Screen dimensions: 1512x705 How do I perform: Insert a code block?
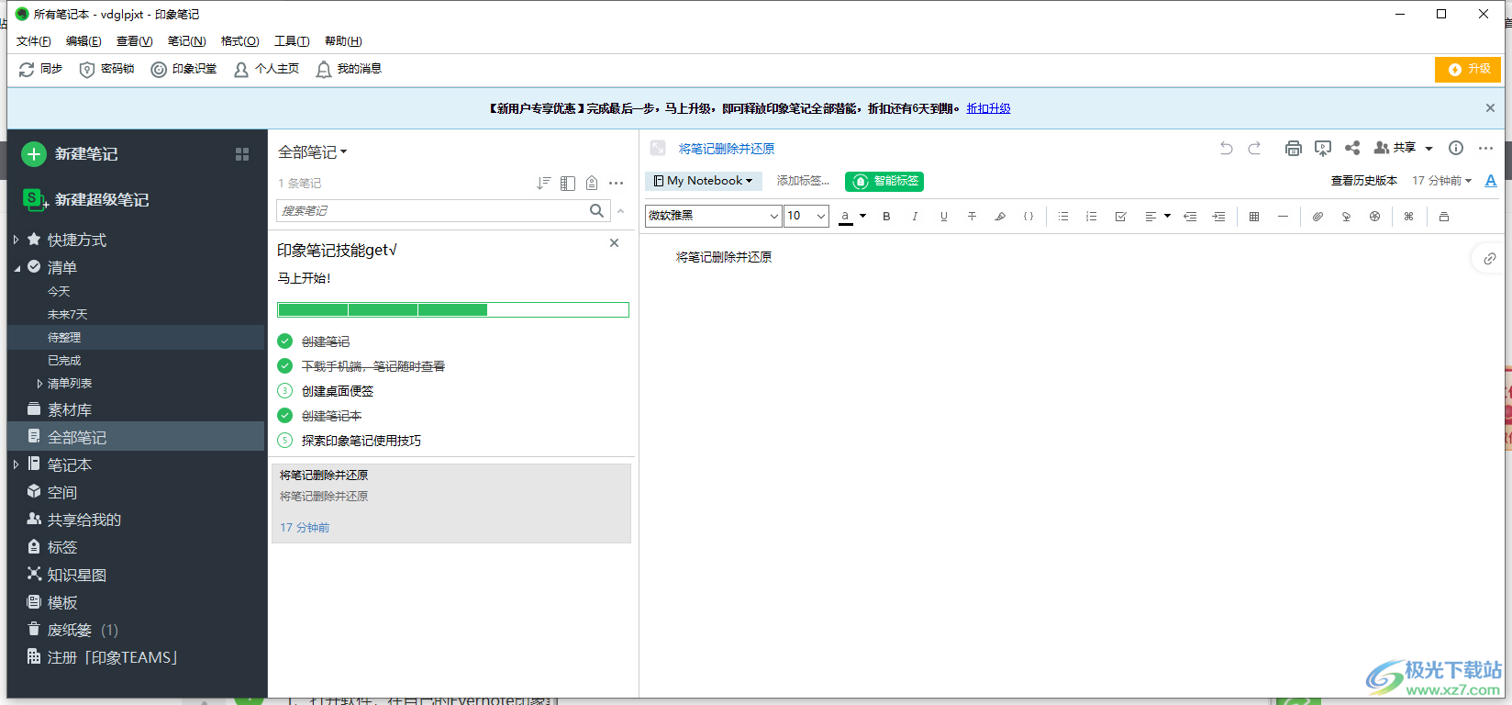coord(1028,217)
